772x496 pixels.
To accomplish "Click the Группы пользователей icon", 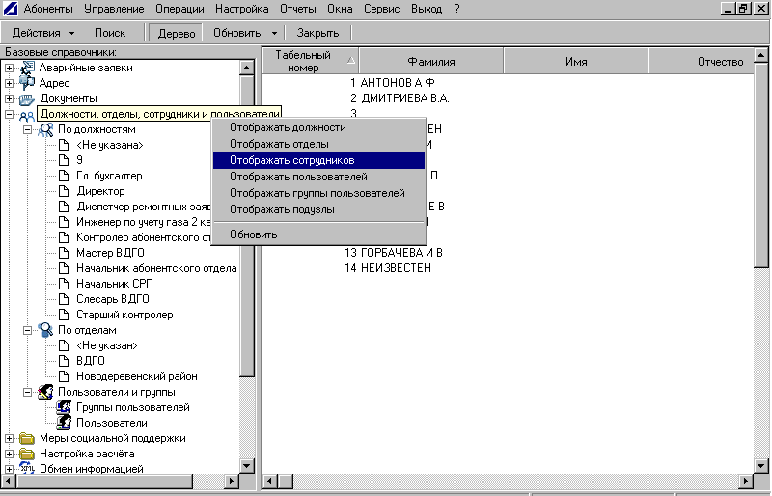I will (x=64, y=407).
